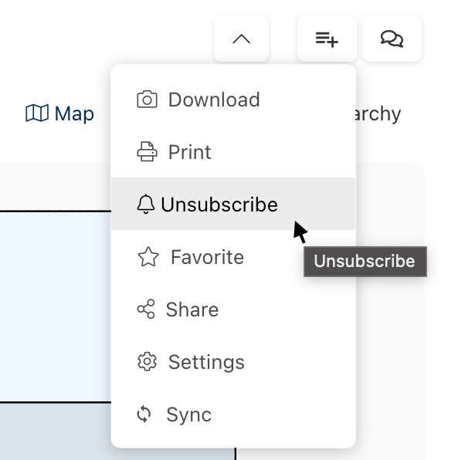Collapse the menu with the chevron-up button
This screenshot has height=460, width=465.
pyautogui.click(x=241, y=39)
